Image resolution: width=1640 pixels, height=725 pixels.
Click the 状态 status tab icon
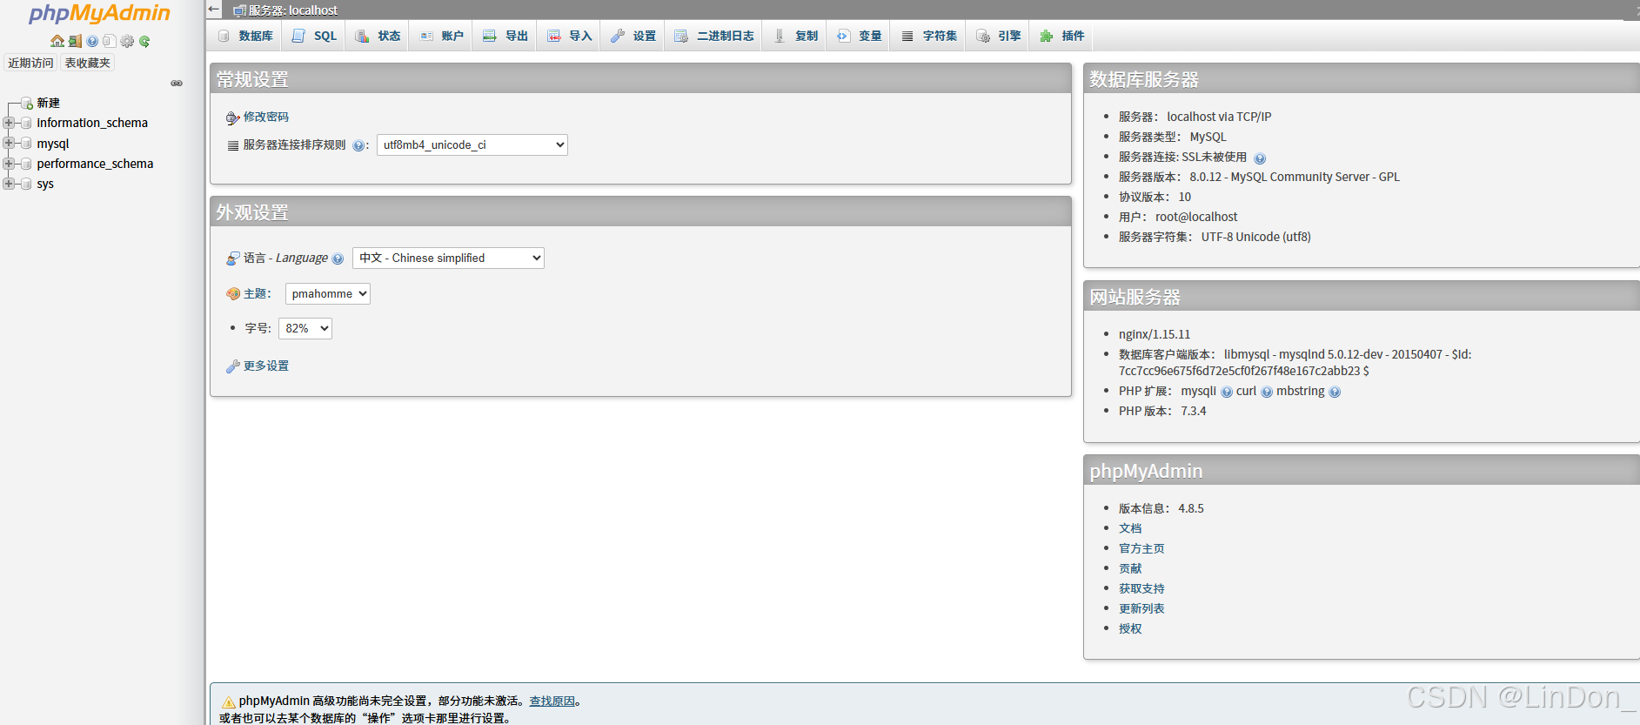point(362,36)
